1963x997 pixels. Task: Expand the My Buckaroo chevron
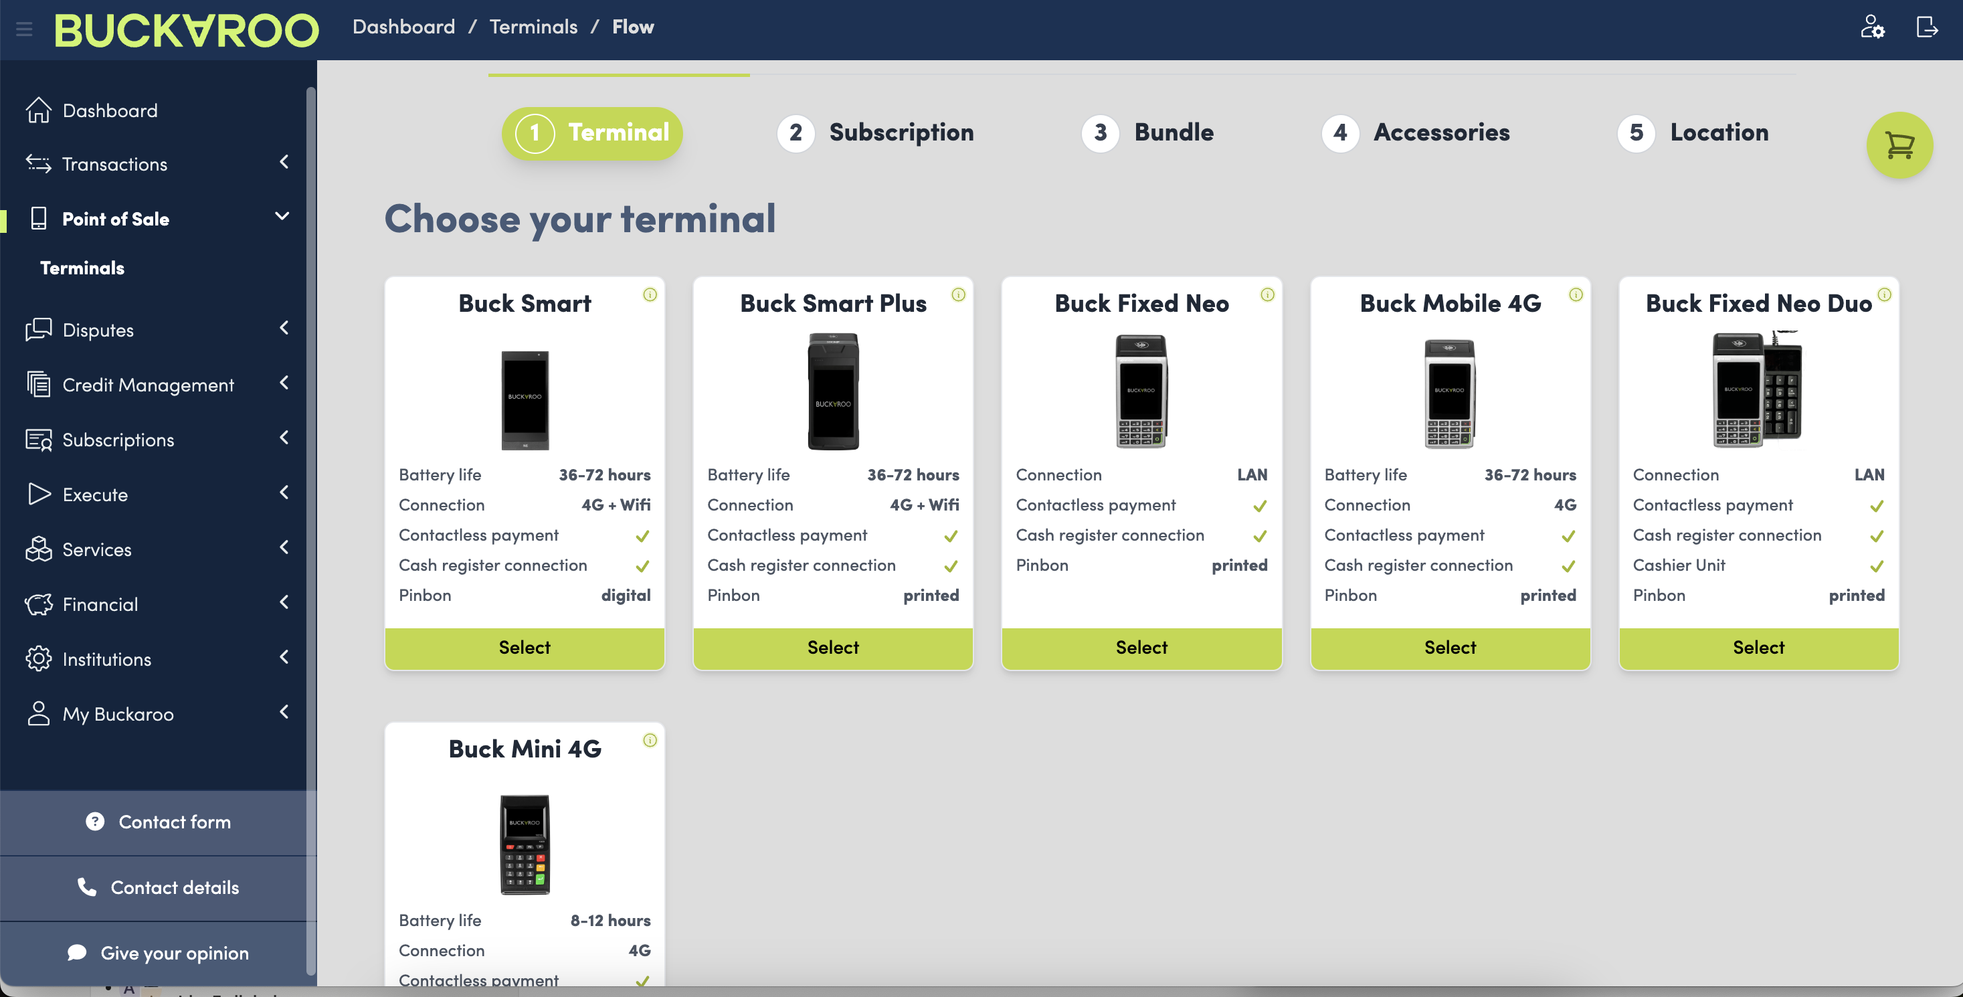(x=284, y=713)
